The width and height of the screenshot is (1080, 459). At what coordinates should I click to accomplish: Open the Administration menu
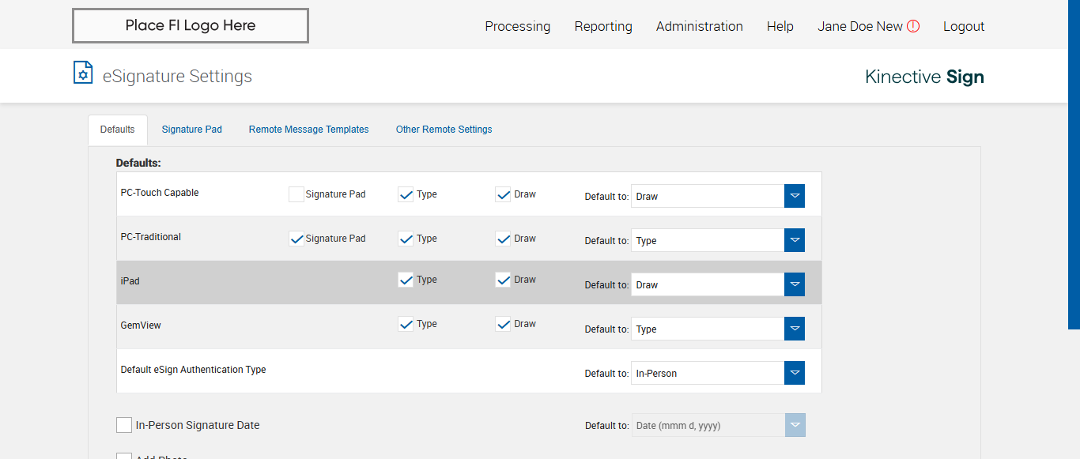coord(699,26)
